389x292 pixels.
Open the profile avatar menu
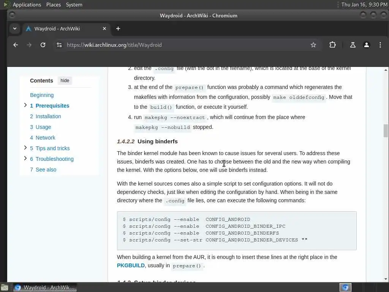tap(367, 45)
